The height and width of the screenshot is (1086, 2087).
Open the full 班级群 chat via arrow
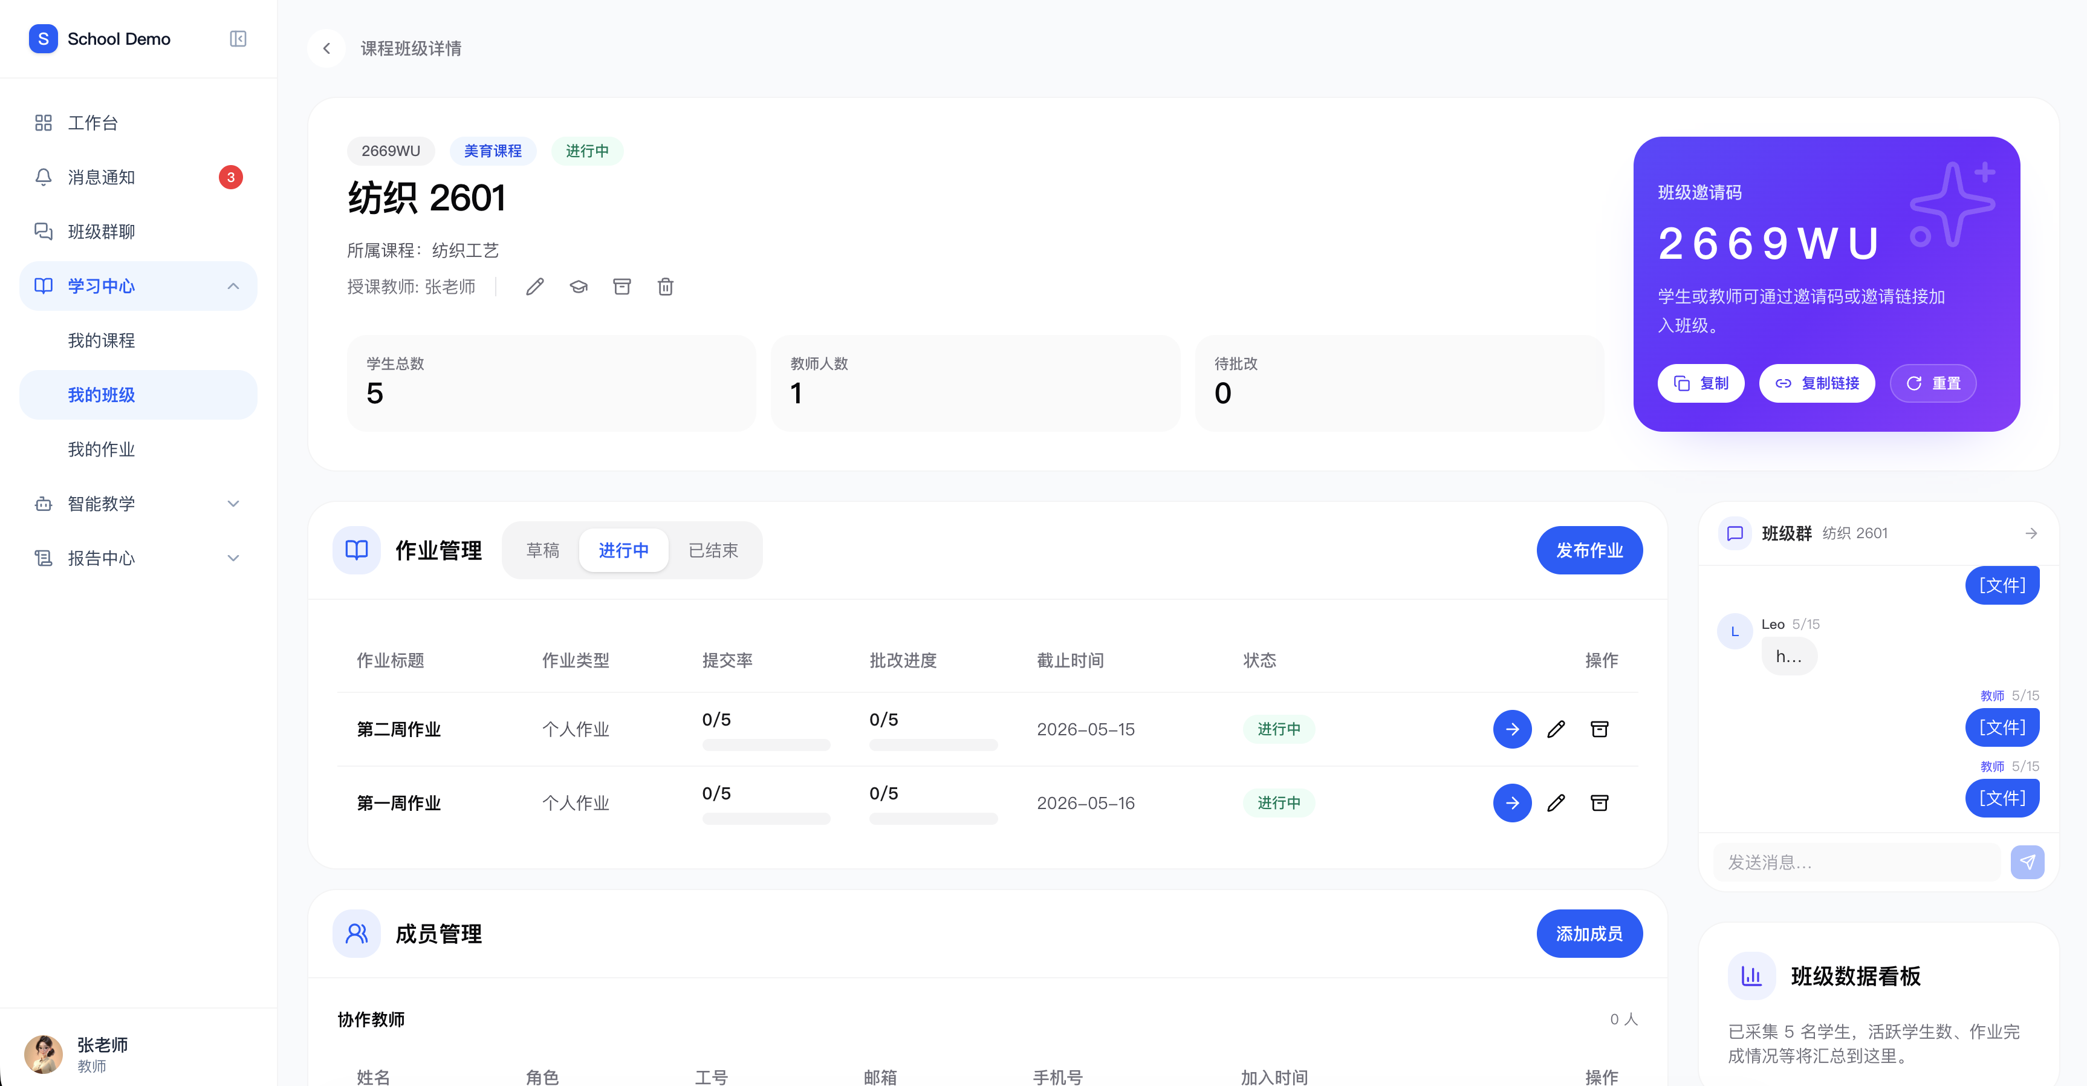tap(2031, 533)
